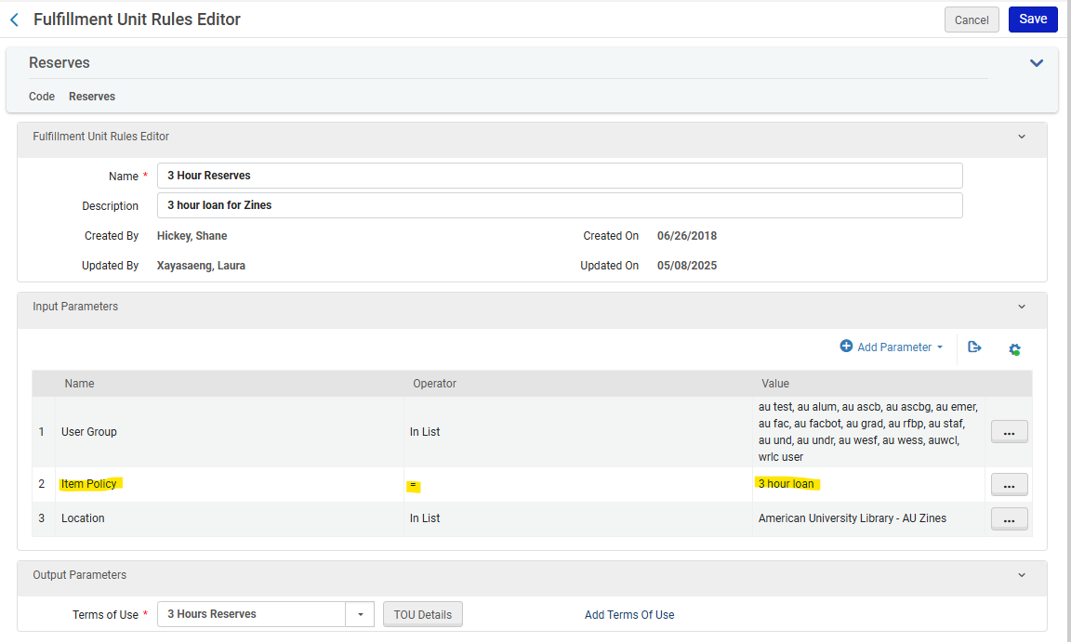Click the export icon above the parameters table
1071x642 pixels.
tap(974, 347)
